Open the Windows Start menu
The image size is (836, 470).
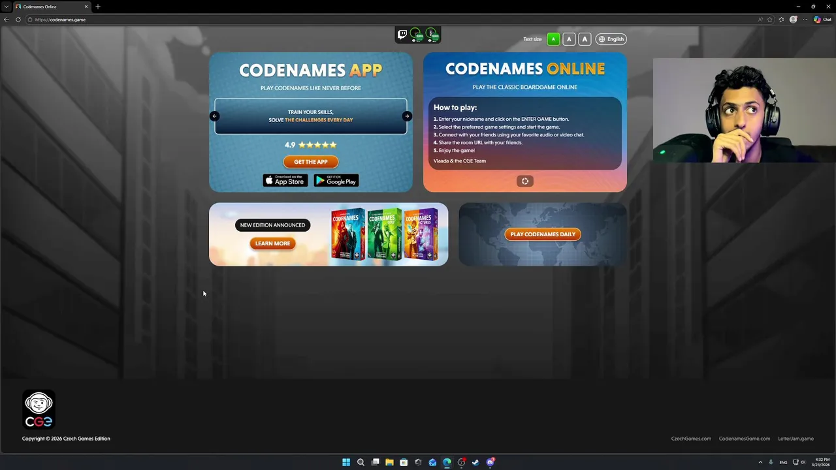point(346,462)
